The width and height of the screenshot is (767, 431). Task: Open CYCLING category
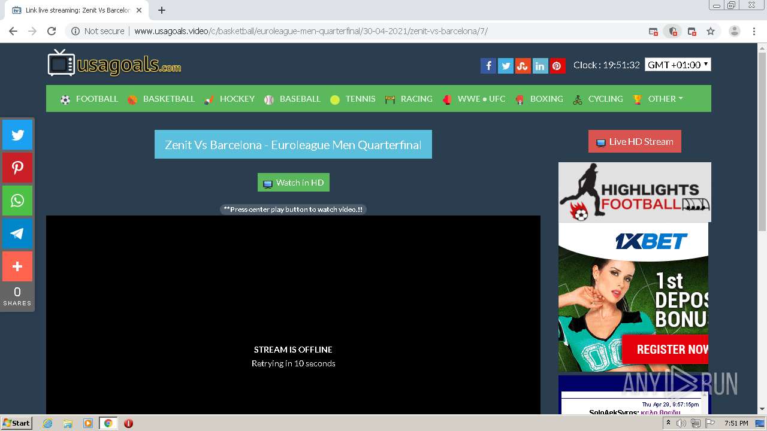[x=598, y=99]
